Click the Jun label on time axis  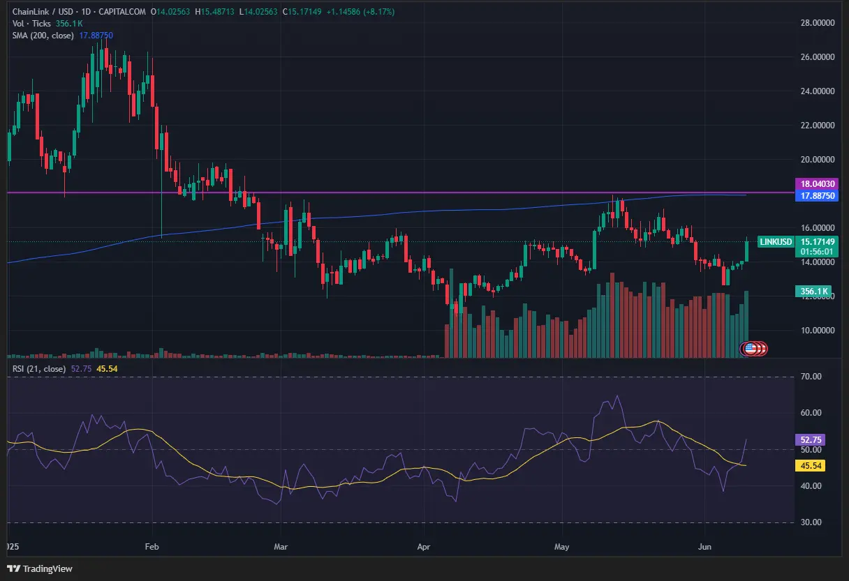pos(704,548)
